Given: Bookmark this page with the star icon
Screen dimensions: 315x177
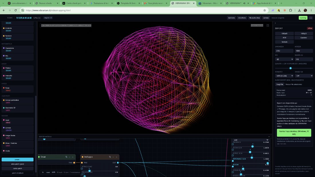Looking at the screenshot, I should point(265,10).
